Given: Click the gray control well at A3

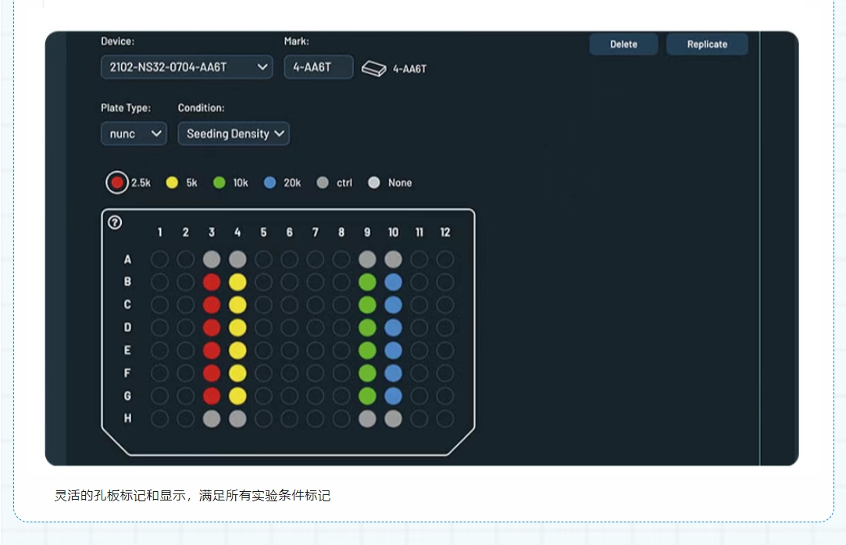Looking at the screenshot, I should tap(212, 259).
